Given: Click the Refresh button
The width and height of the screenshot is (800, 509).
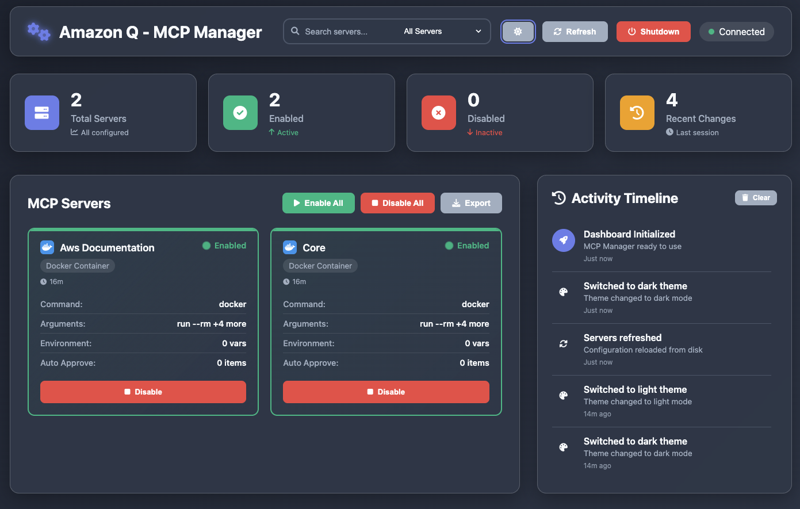Looking at the screenshot, I should (x=575, y=32).
